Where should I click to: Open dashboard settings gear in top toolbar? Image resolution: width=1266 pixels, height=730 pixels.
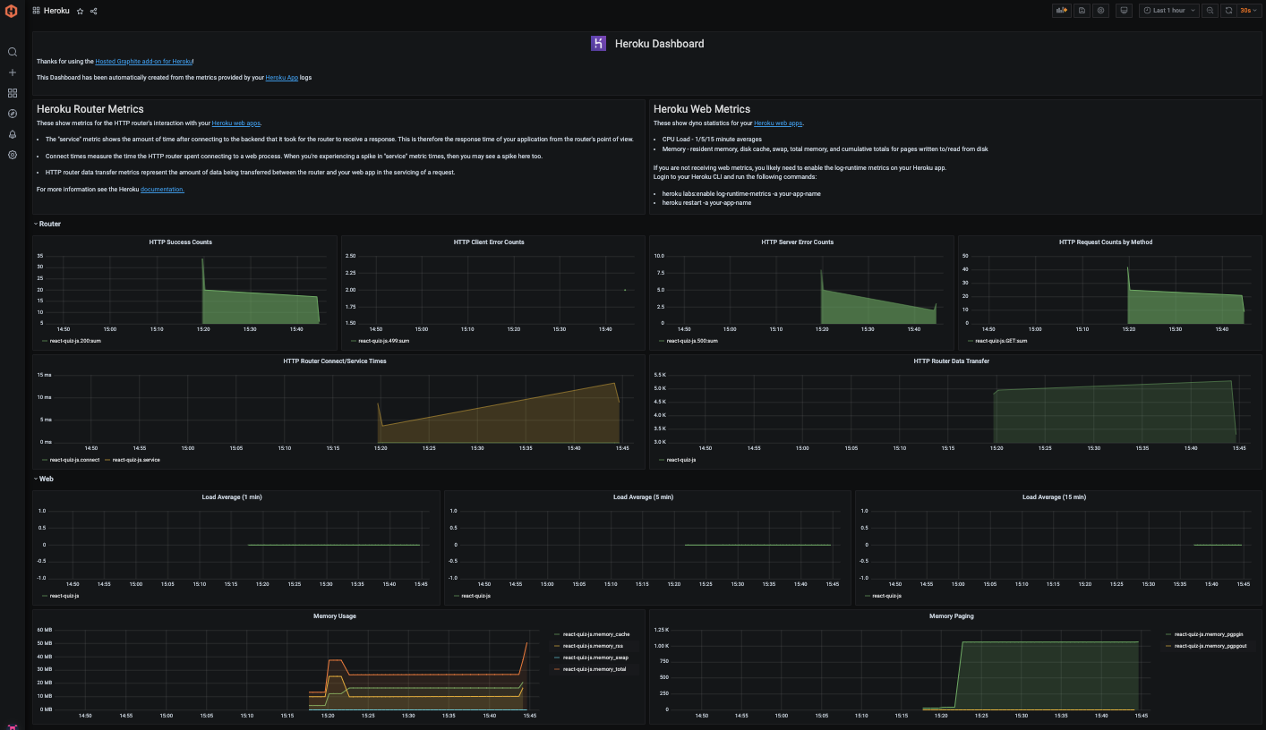[1101, 11]
